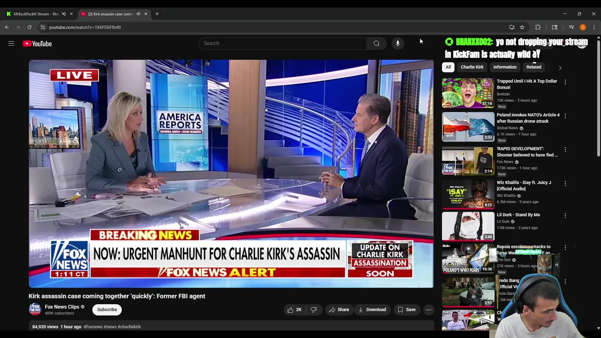Click 'Wiz Khalifa - iSay ft. Juicy J' title

coord(524,185)
